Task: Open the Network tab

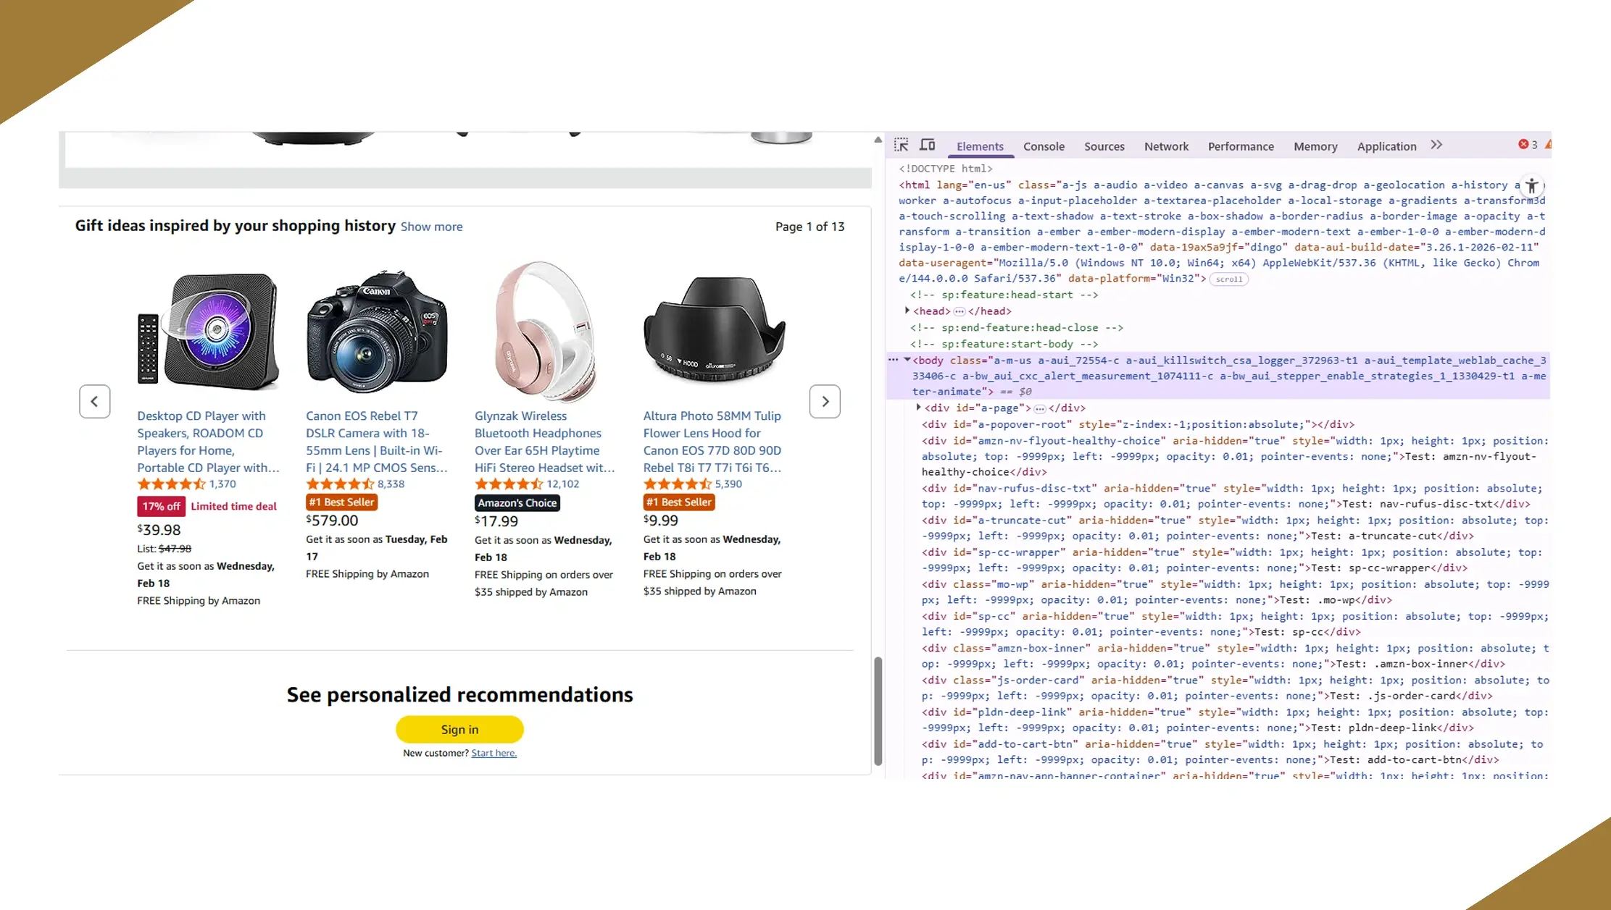Action: tap(1166, 146)
